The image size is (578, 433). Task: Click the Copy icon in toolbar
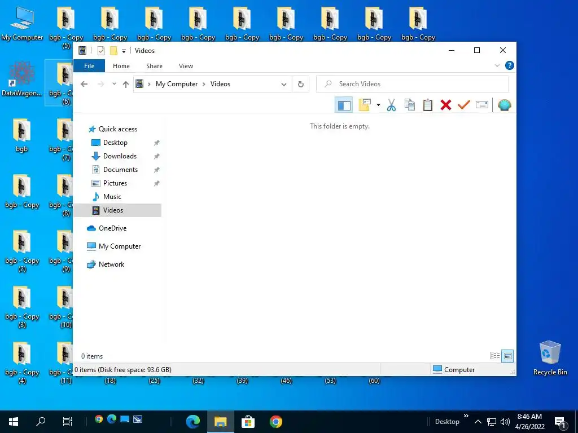(410, 105)
